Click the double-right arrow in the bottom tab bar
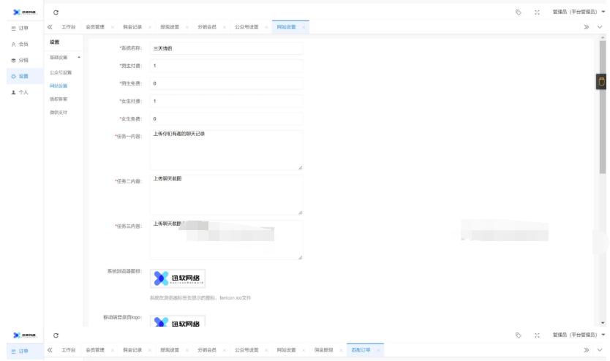 [x=587, y=350]
